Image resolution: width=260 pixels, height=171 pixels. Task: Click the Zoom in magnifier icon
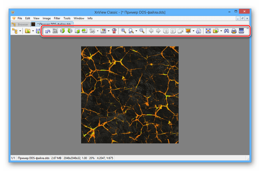click(124, 31)
